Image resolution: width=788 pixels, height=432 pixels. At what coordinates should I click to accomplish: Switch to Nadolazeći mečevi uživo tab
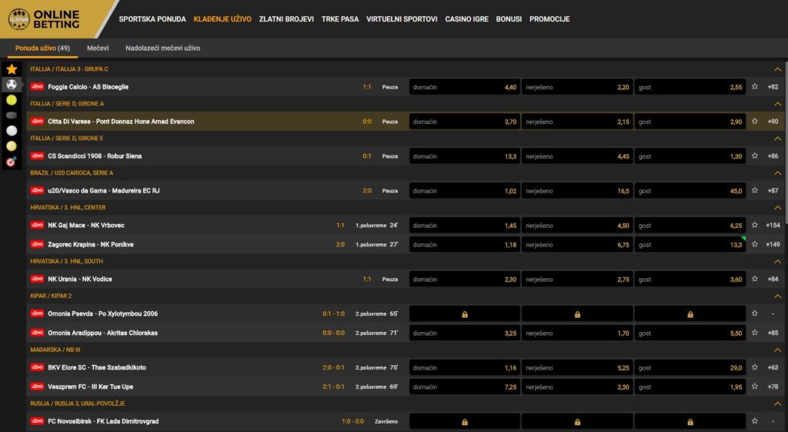pyautogui.click(x=162, y=48)
